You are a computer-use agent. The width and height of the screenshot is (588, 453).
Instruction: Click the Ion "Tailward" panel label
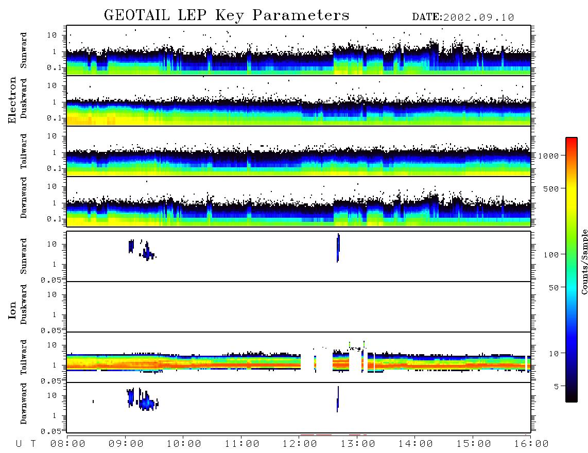(x=24, y=357)
